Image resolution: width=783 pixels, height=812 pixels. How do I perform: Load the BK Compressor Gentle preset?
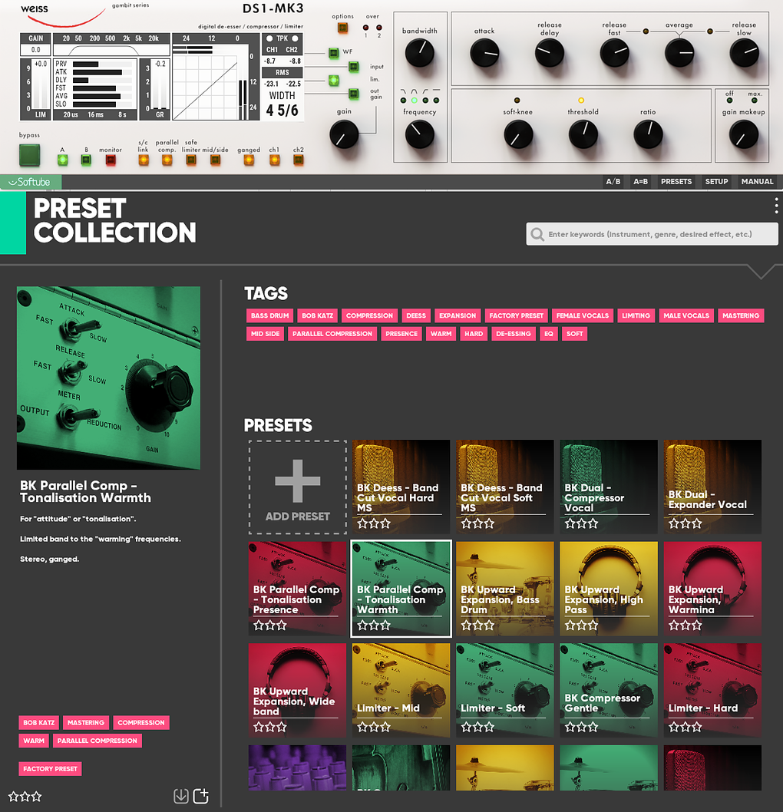[x=609, y=690]
